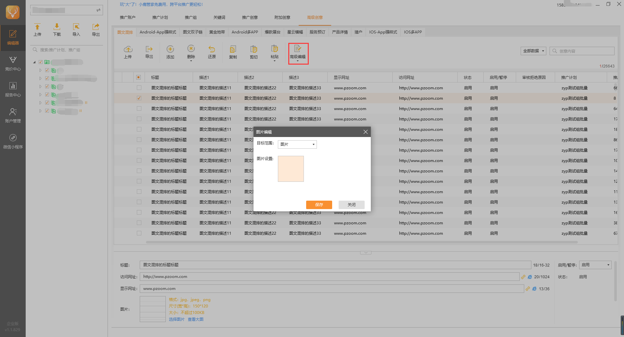Click cloud 上传 in creative toolbar
Image resolution: width=624 pixels, height=337 pixels.
(x=128, y=52)
